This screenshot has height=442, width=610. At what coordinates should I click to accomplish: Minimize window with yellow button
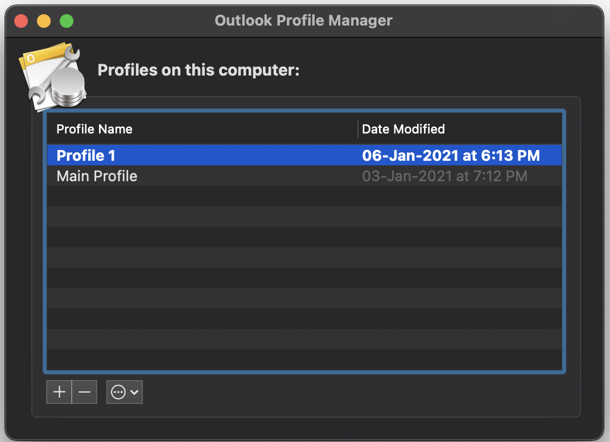pos(44,21)
